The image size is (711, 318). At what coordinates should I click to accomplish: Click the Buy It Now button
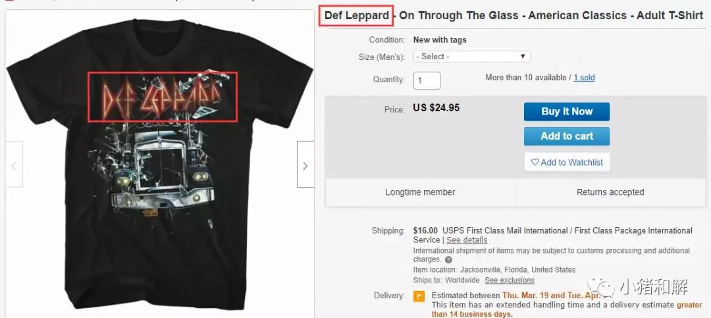coord(566,111)
